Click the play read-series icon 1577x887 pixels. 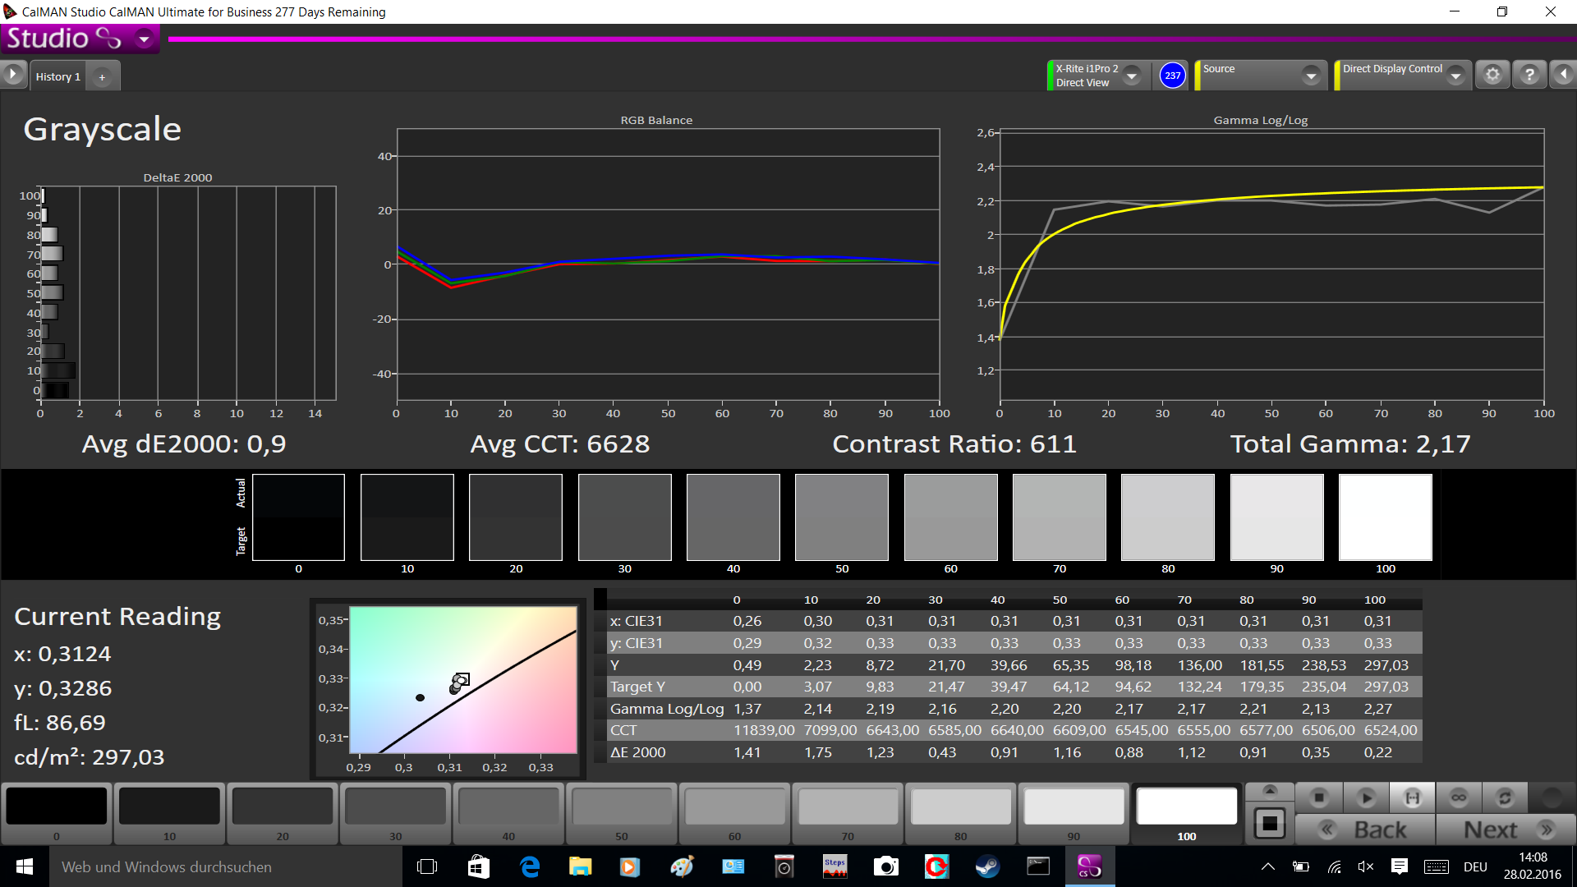(1366, 797)
